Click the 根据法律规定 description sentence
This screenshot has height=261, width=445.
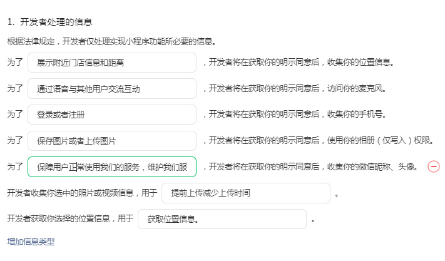pyautogui.click(x=113, y=42)
